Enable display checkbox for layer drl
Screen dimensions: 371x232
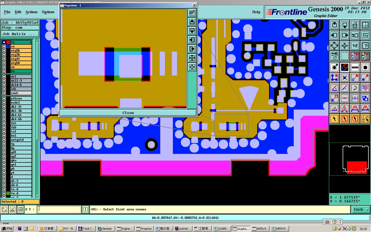click(x=4, y=77)
